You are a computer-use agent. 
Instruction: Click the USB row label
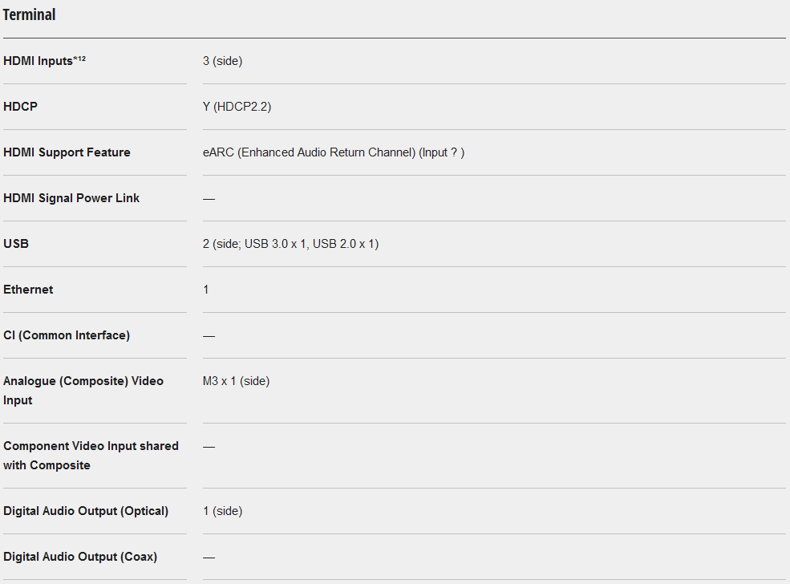(16, 244)
